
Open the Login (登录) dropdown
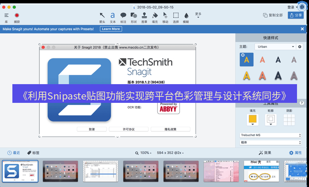(x=292, y=7)
